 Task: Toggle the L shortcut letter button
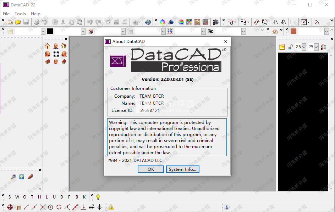coord(47,197)
